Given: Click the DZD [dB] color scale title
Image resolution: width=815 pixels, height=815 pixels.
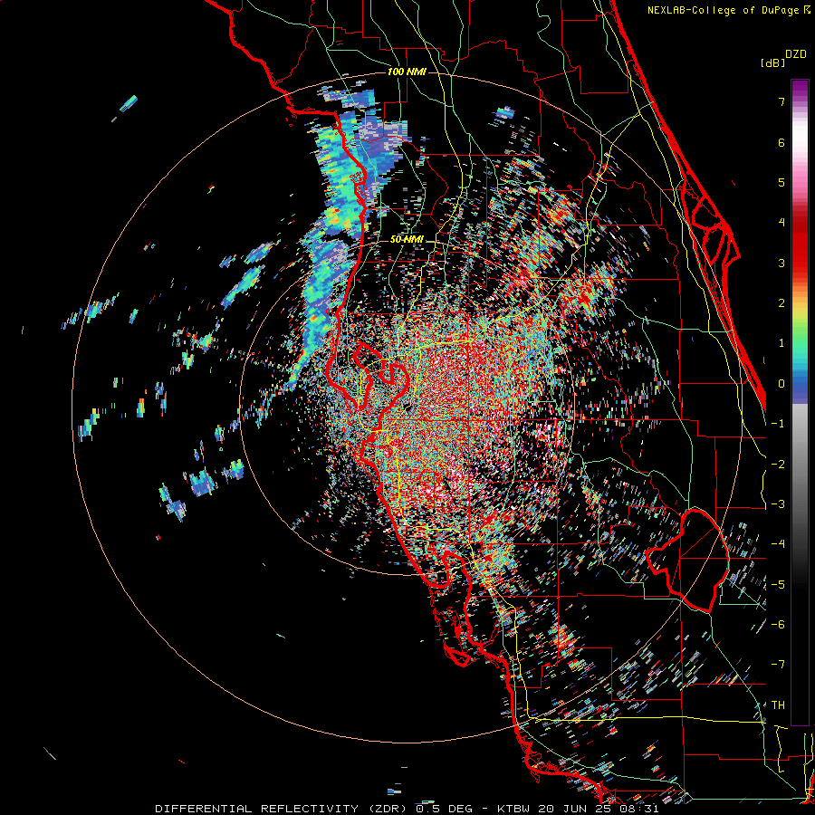Looking at the screenshot, I should pyautogui.click(x=783, y=58).
